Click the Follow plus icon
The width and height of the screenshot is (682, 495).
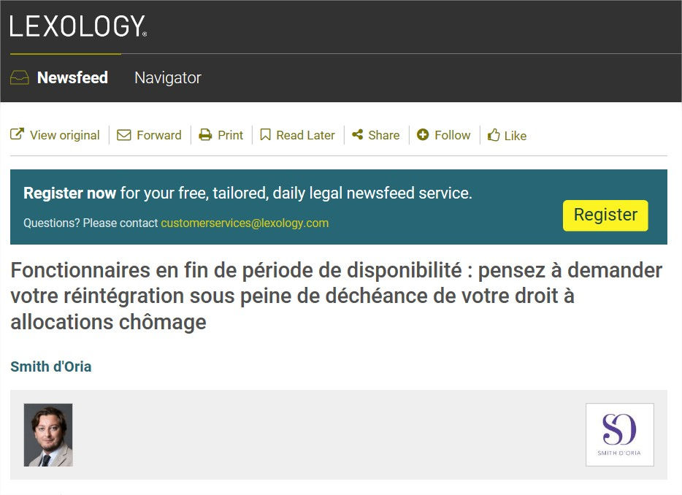(421, 134)
